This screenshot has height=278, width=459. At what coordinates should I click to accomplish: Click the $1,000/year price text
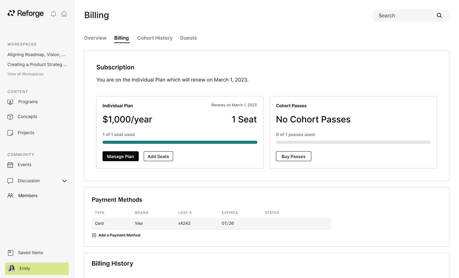127,120
